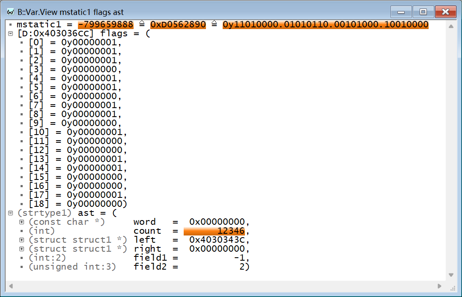Viewport: 462px width, 297px height.
Task: Click the word member value 0x00000000
Action: [x=217, y=222]
